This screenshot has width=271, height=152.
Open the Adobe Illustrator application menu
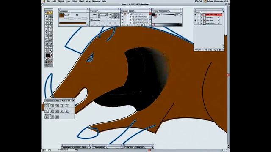point(216,1)
